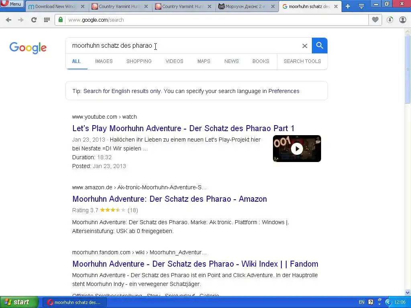Viewport: 411px width, 308px height.
Task: Open the Preferences link in the tip
Action: pos(284,91)
